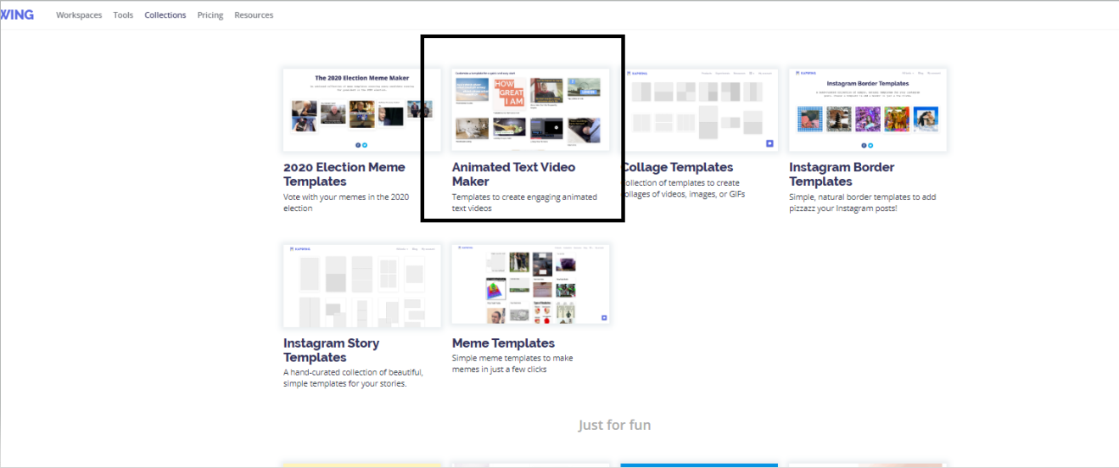The width and height of the screenshot is (1119, 468).
Task: Go to the Pricing page
Action: pyautogui.click(x=210, y=15)
